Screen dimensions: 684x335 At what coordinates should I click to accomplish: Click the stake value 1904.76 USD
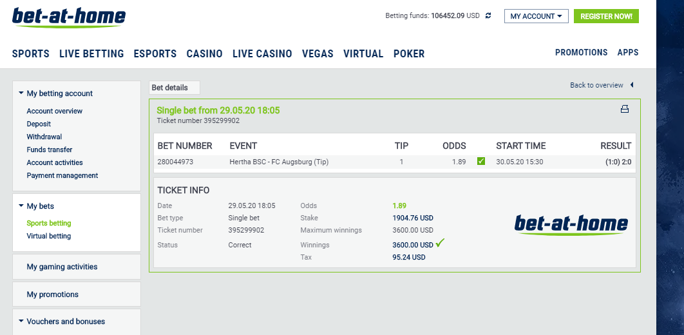click(x=413, y=218)
